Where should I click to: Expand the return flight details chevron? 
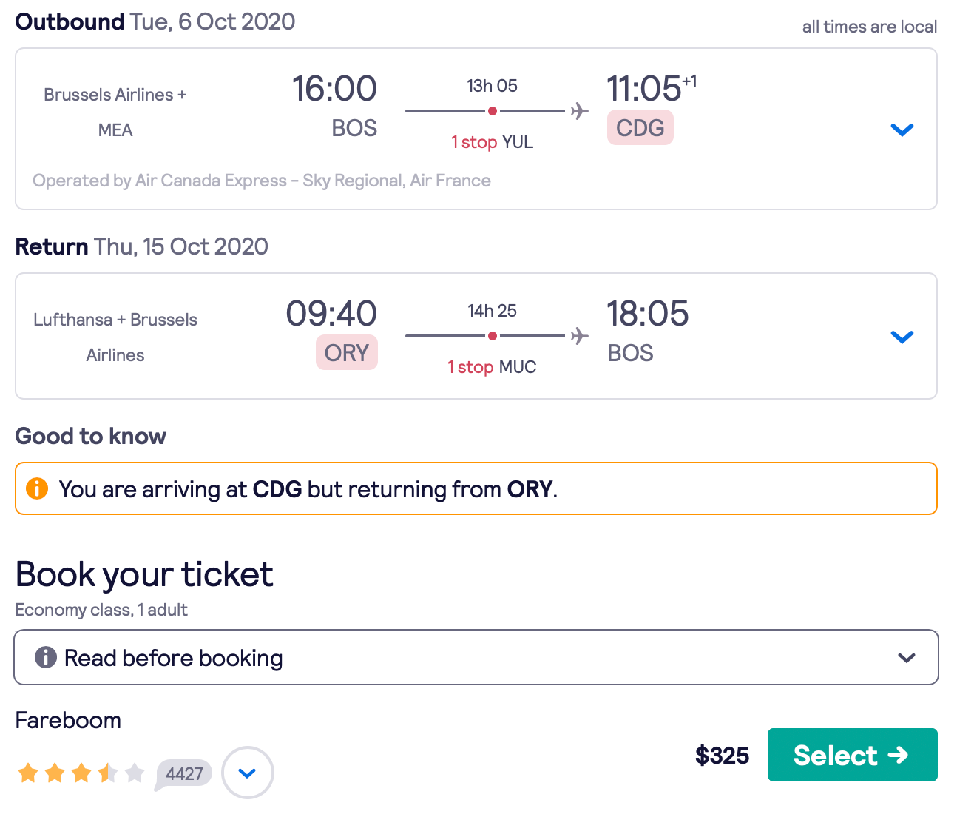(902, 337)
